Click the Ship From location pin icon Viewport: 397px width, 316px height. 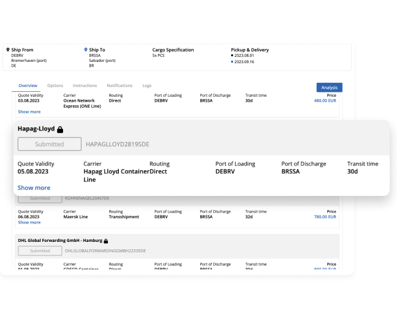tap(8, 50)
